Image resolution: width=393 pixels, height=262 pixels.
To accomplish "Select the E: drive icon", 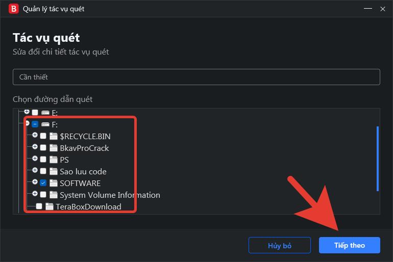I will point(45,113).
